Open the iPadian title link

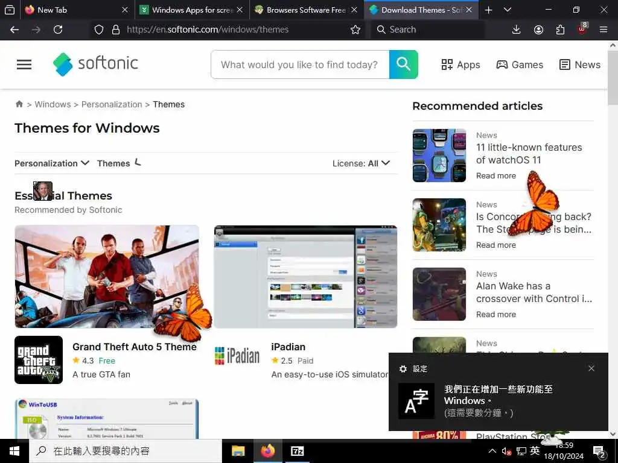click(x=288, y=347)
